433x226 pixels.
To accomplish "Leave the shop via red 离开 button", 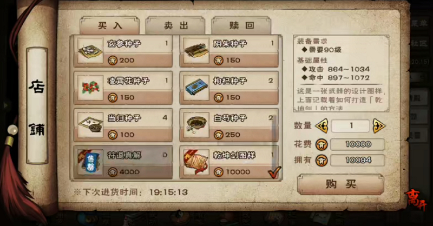I will coord(416,200).
